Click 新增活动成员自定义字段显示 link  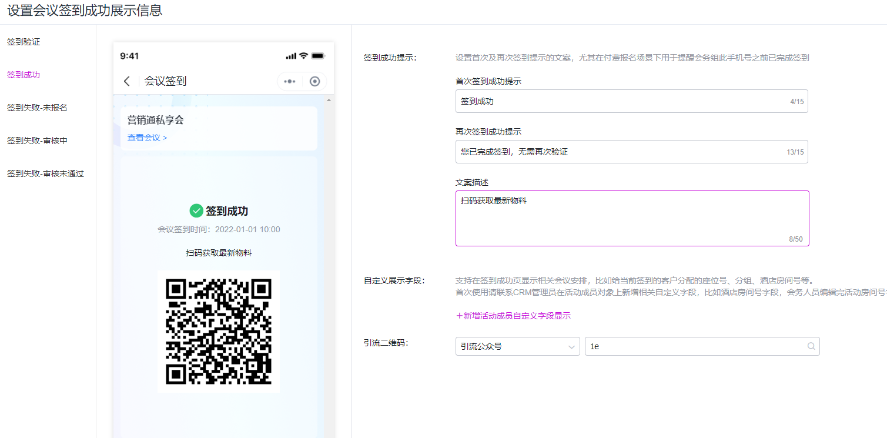pyautogui.click(x=513, y=316)
